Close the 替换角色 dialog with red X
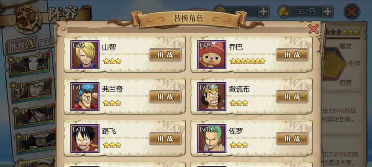This screenshot has width=372, height=167. (x=313, y=29)
